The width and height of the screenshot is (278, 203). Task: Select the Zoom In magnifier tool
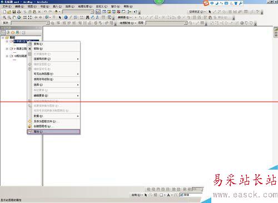4,17
